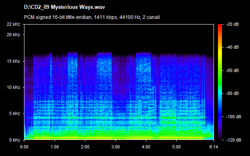Select the 22 kHz frequency axis label
This screenshot has height=156, width=250.
(x=13, y=24)
